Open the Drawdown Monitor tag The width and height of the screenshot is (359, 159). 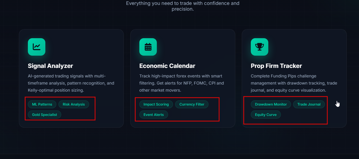tap(271, 104)
